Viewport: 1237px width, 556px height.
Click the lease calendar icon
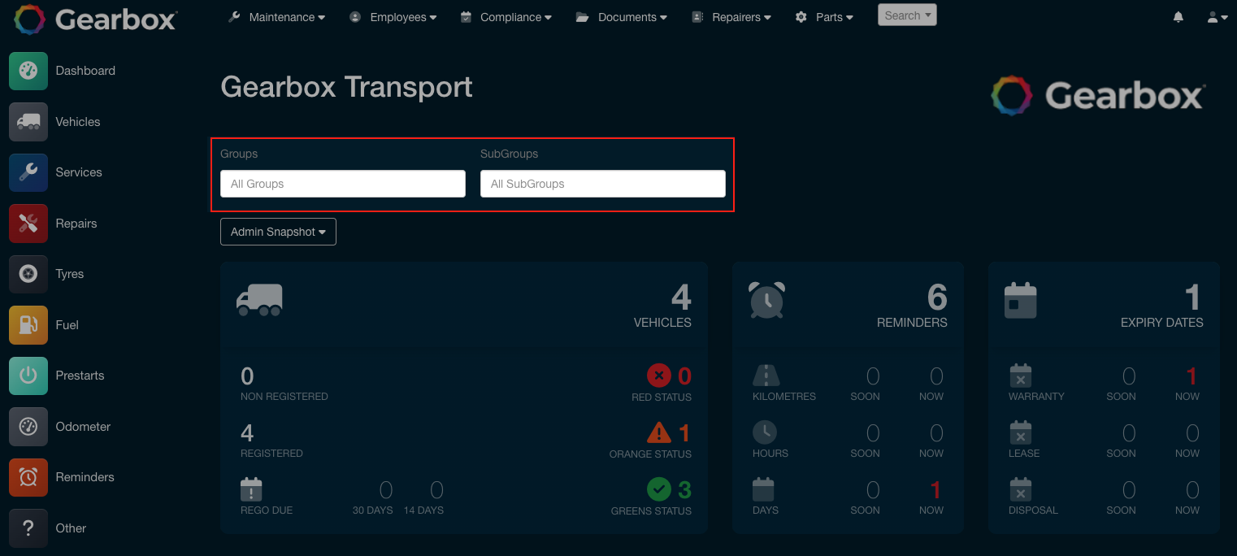pyautogui.click(x=1021, y=432)
